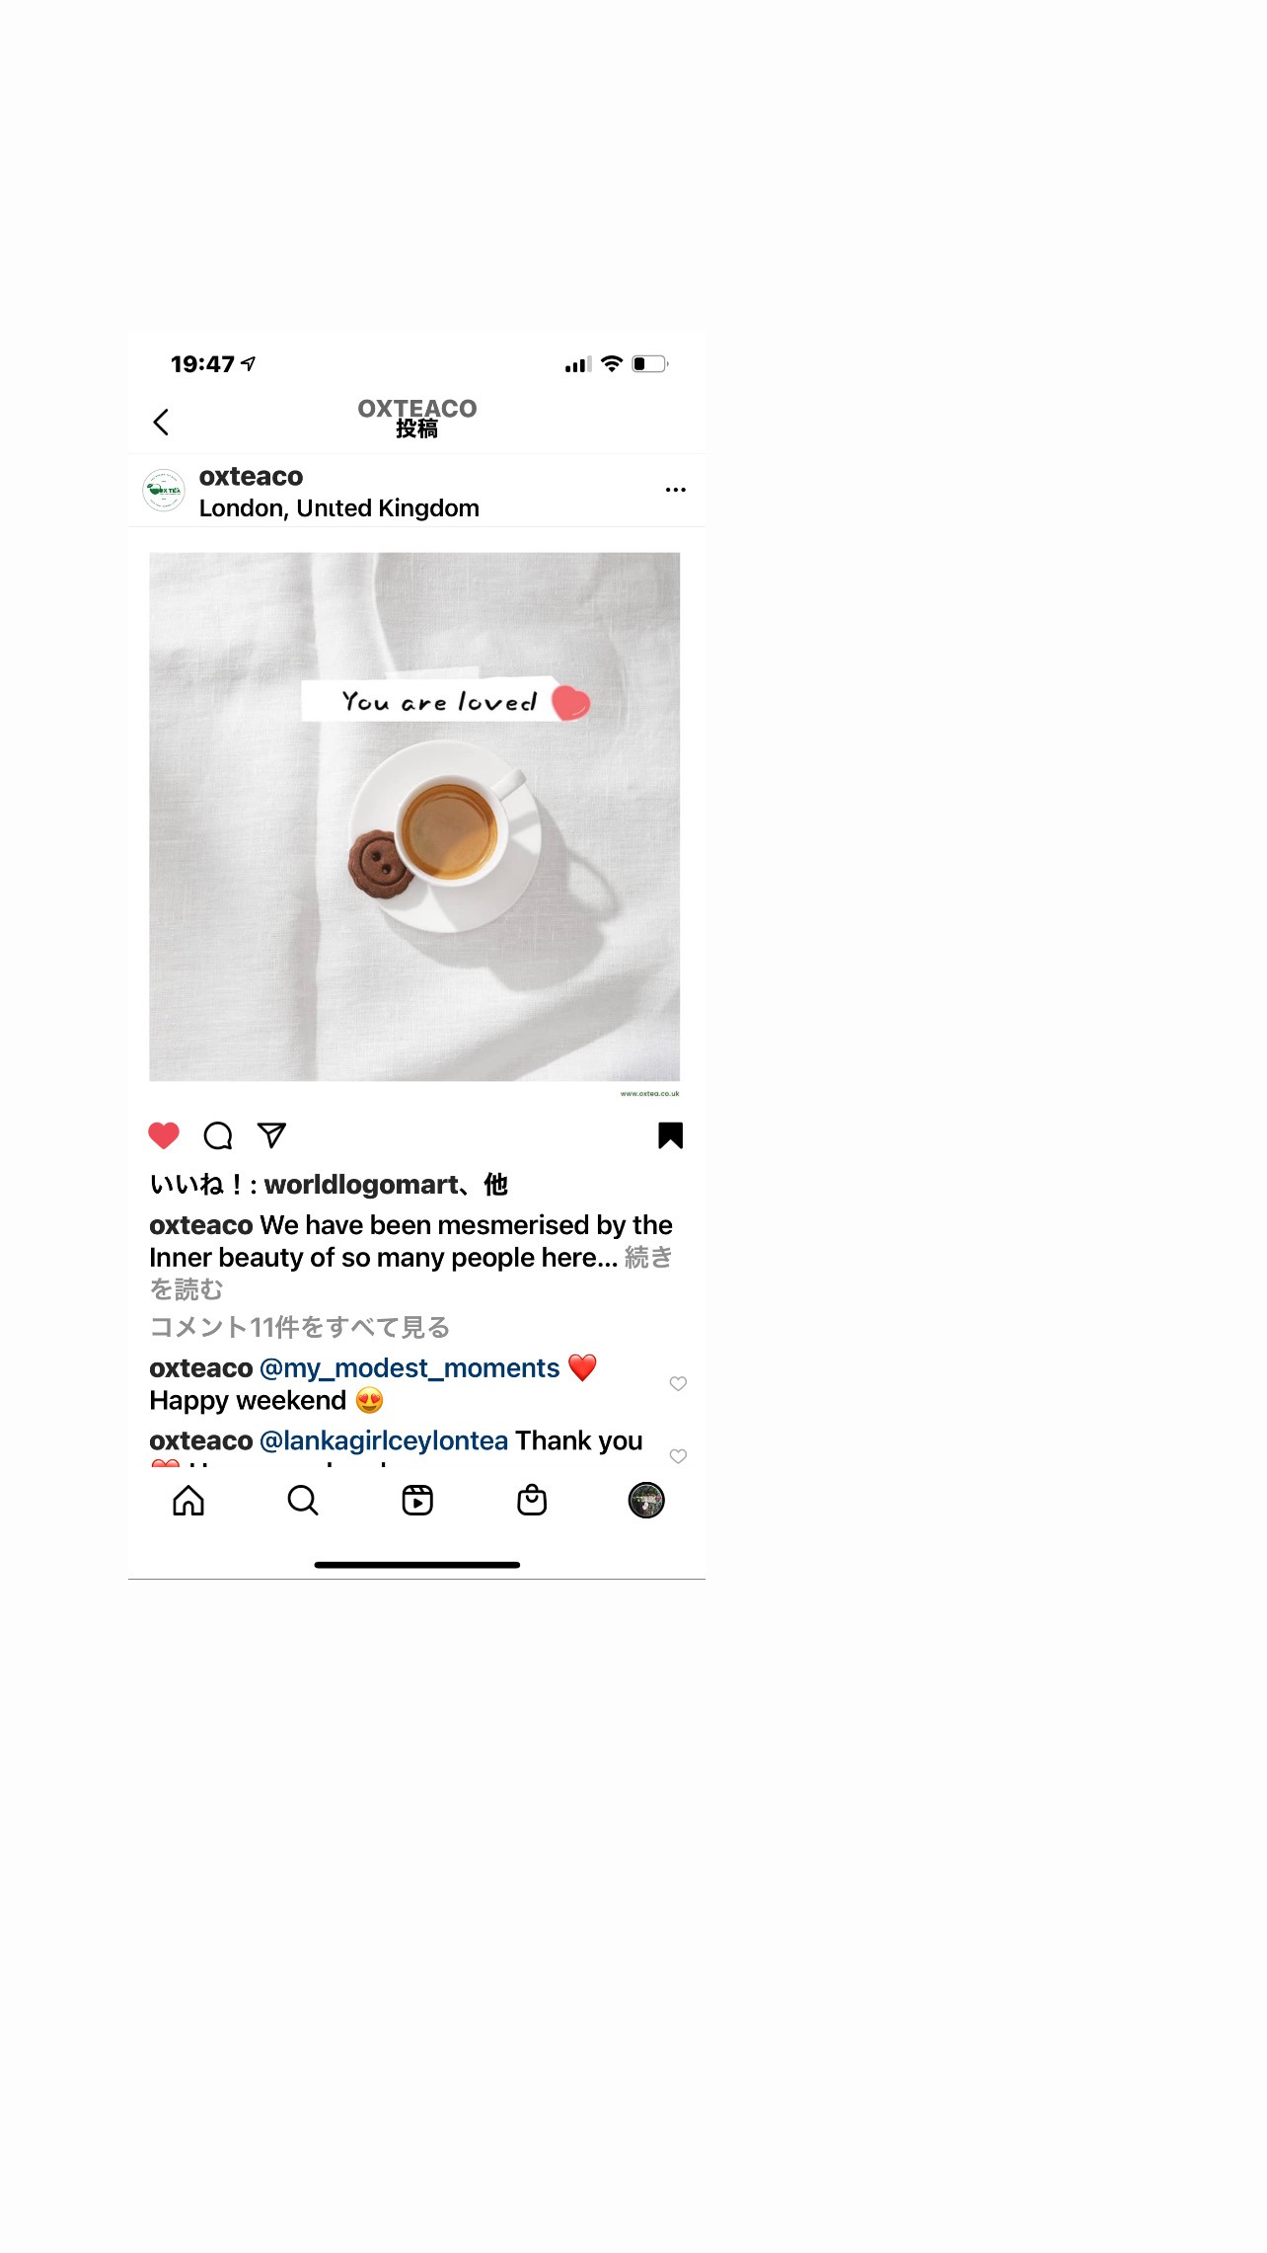This screenshot has height=2253, width=1267.
Task: Tap the coffee cup post image
Action: point(414,816)
